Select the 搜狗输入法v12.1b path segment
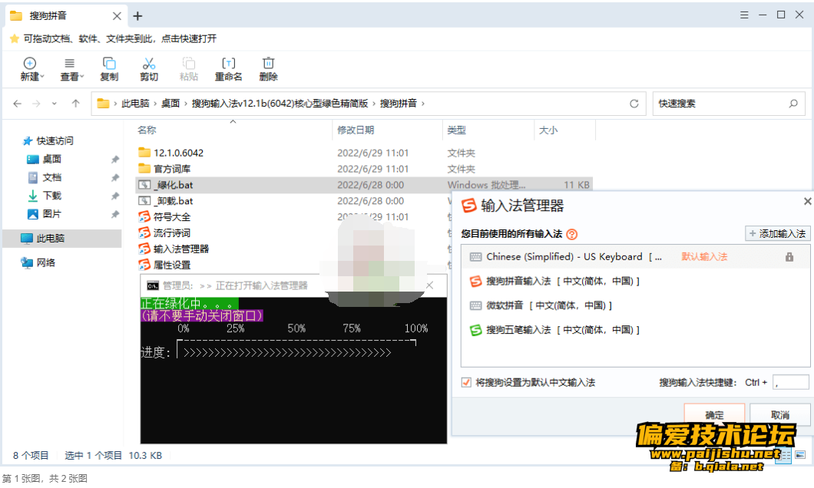The height and width of the screenshot is (488, 814). click(280, 104)
